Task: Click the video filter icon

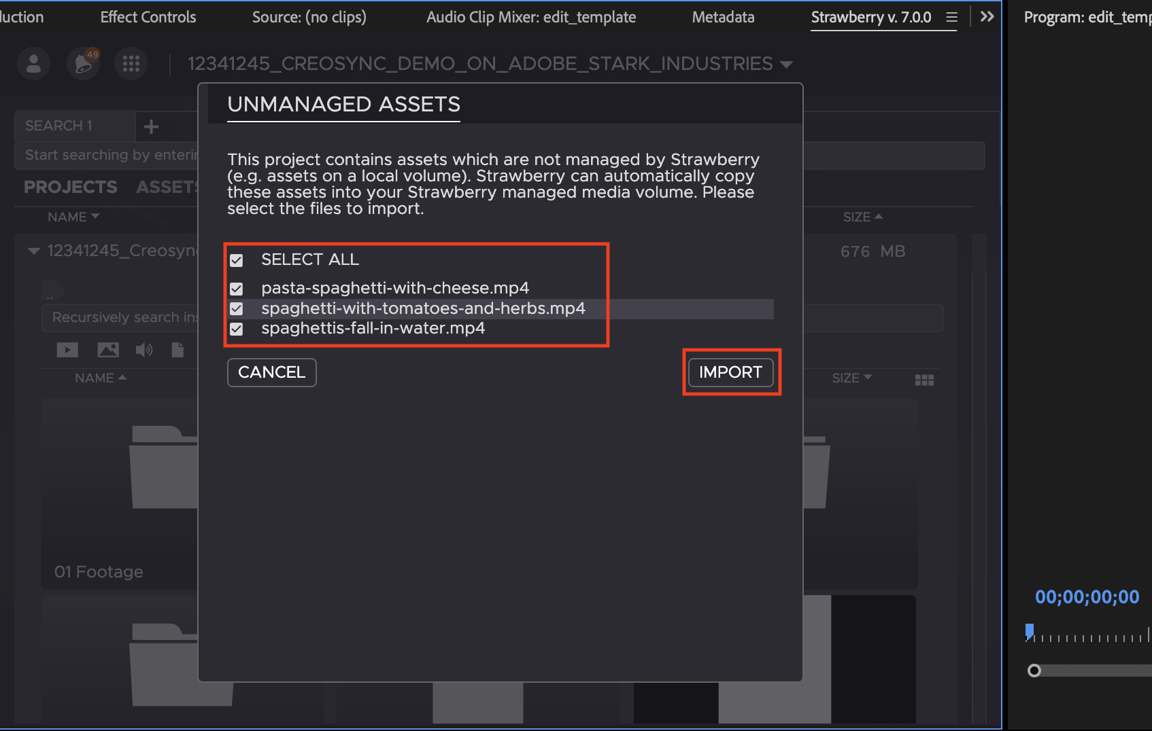Action: tap(67, 350)
